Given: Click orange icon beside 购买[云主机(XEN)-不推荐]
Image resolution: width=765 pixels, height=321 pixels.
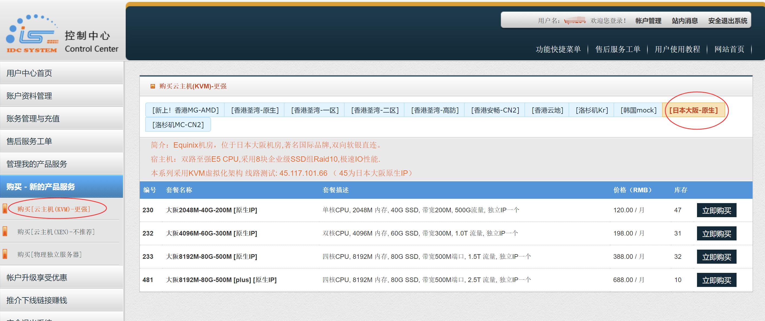Looking at the screenshot, I should click(x=5, y=231).
